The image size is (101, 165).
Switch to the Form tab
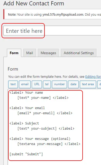[14, 53]
